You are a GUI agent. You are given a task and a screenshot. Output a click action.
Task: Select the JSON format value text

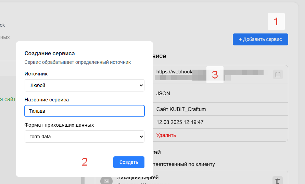coord(163,94)
